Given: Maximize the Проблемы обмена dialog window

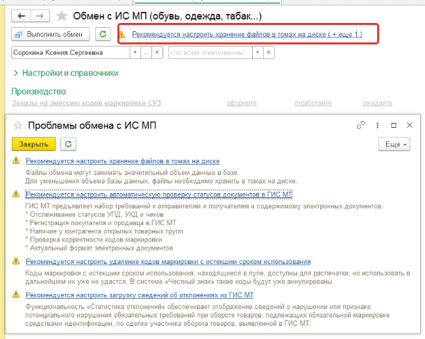Looking at the screenshot, I should [393, 126].
